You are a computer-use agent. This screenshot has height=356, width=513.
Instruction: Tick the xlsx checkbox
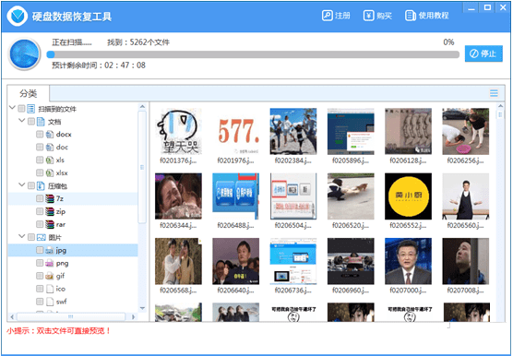40,172
